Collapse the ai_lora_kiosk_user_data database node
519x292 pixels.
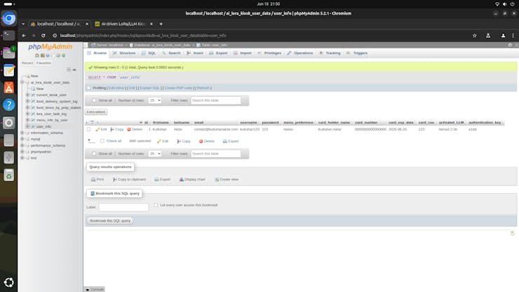(x=22, y=82)
